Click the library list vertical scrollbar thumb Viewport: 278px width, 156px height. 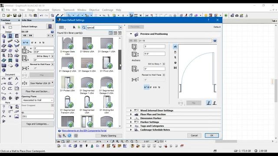click(120, 59)
